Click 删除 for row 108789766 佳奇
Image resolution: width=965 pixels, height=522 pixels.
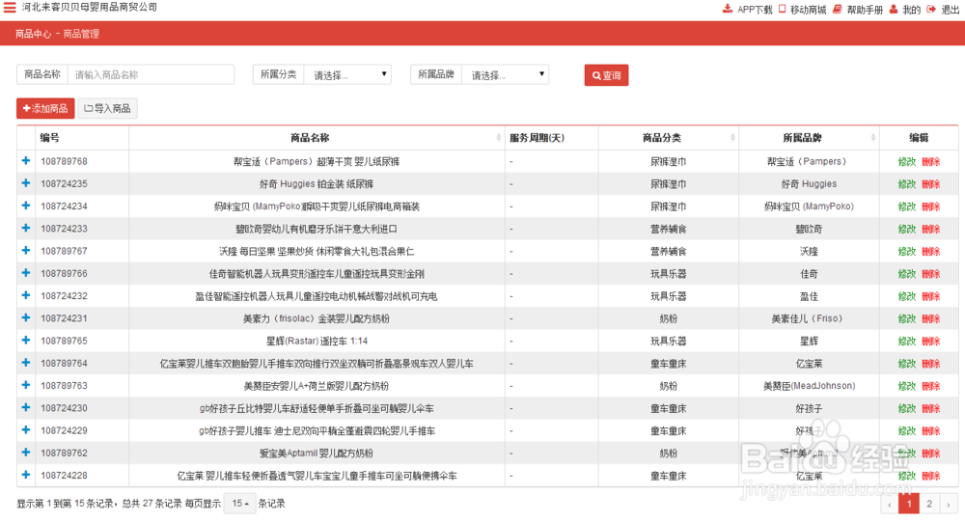931,274
